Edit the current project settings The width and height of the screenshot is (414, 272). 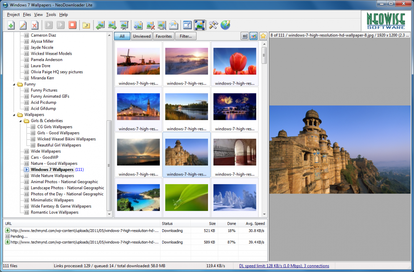tap(23, 25)
